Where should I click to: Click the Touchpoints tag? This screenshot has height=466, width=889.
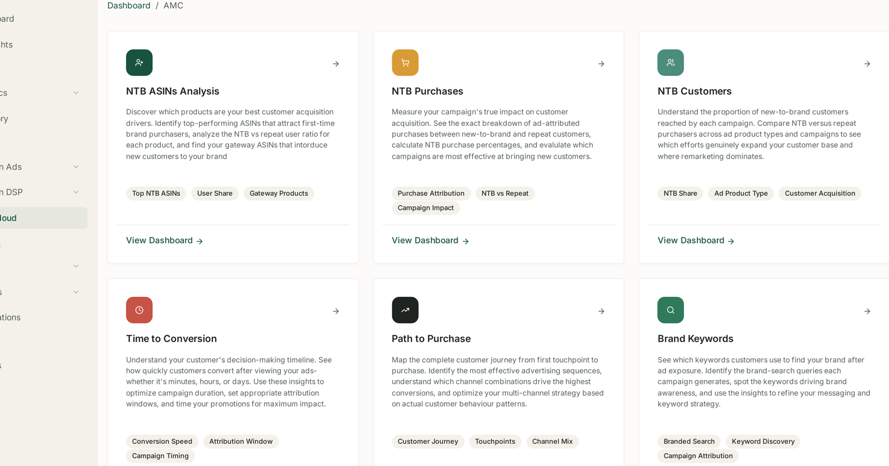(x=495, y=442)
